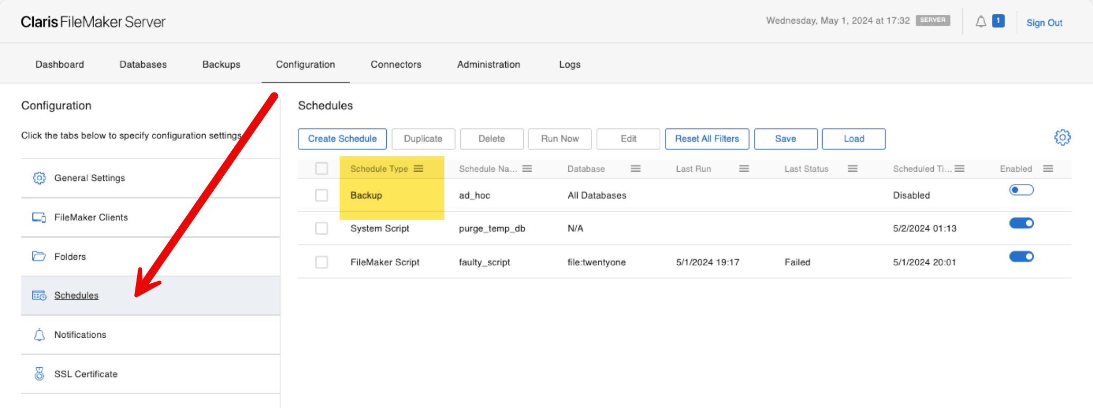Switch to the Backups tab

(x=221, y=64)
